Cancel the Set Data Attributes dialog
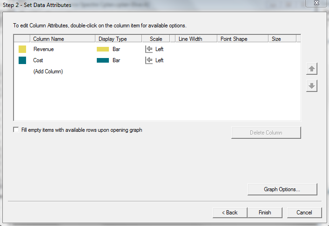Viewport: 329px width, 226px height. [304, 213]
